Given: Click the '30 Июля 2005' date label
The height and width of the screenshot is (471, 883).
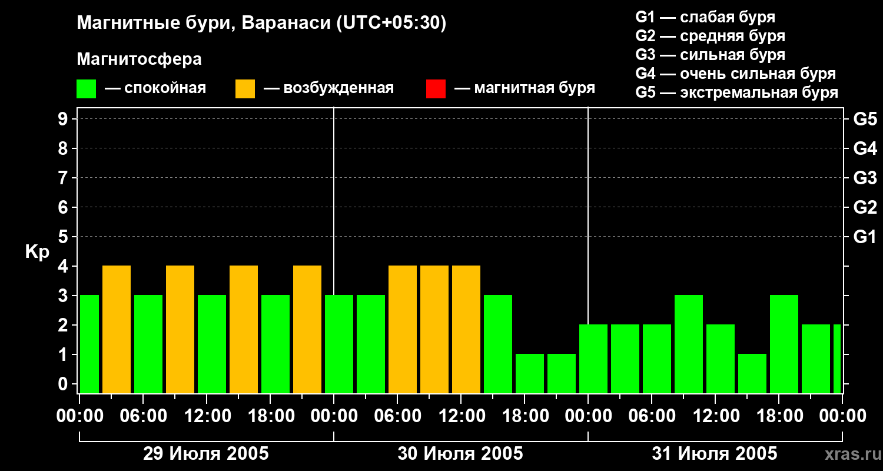Looking at the screenshot, I should coord(460,454).
